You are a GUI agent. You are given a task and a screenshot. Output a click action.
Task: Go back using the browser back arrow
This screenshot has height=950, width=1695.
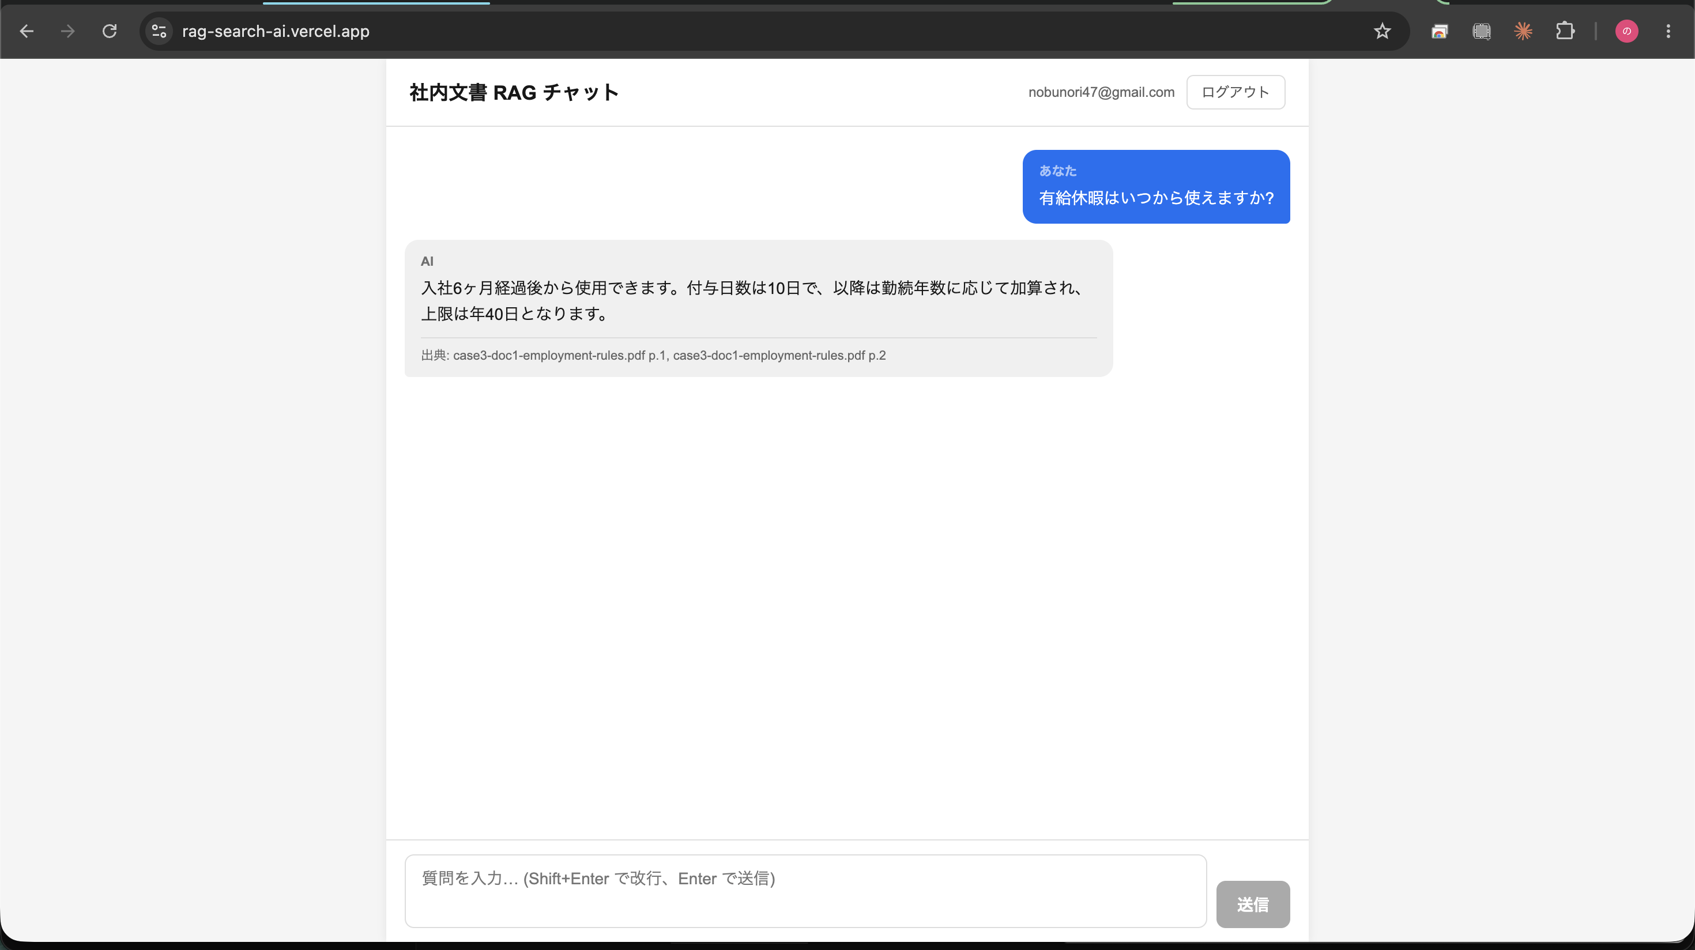(x=27, y=31)
